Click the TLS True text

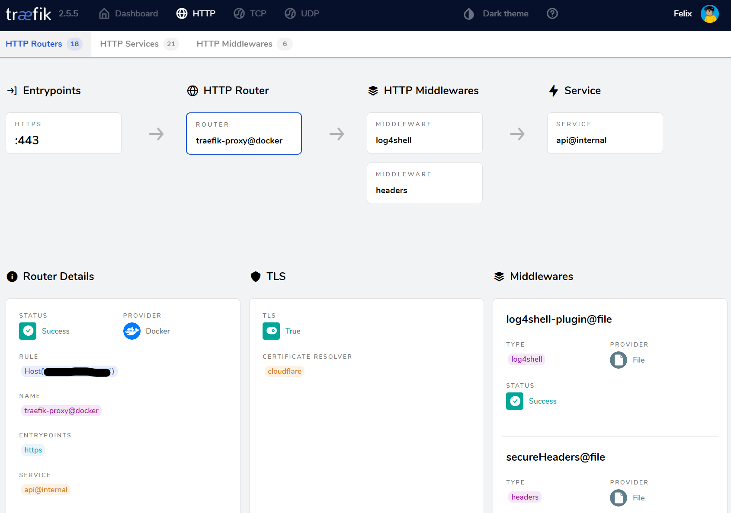point(293,331)
